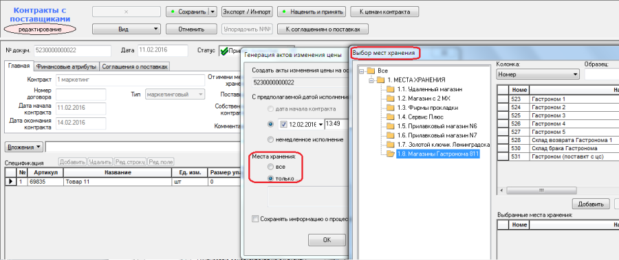
Task: Select немедленное исполнение radio button
Action: (271, 139)
